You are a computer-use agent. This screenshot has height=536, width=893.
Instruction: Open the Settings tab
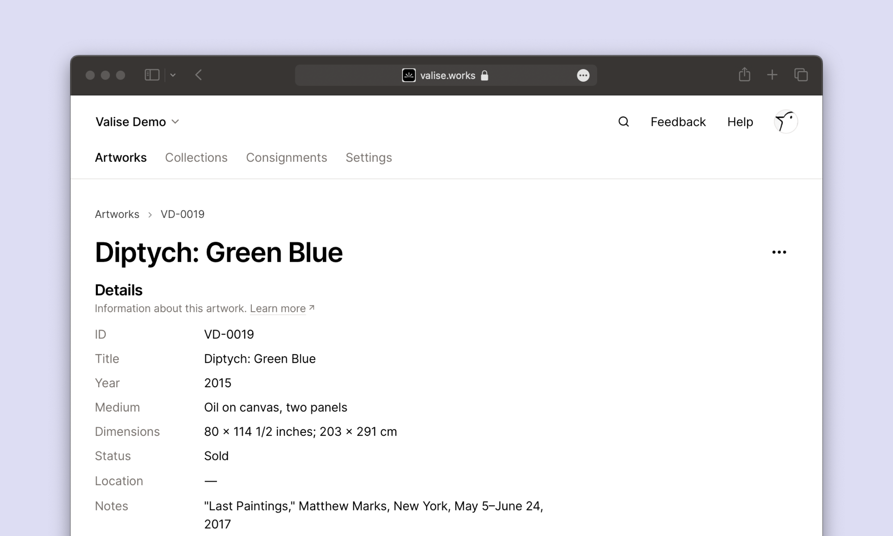[368, 158]
